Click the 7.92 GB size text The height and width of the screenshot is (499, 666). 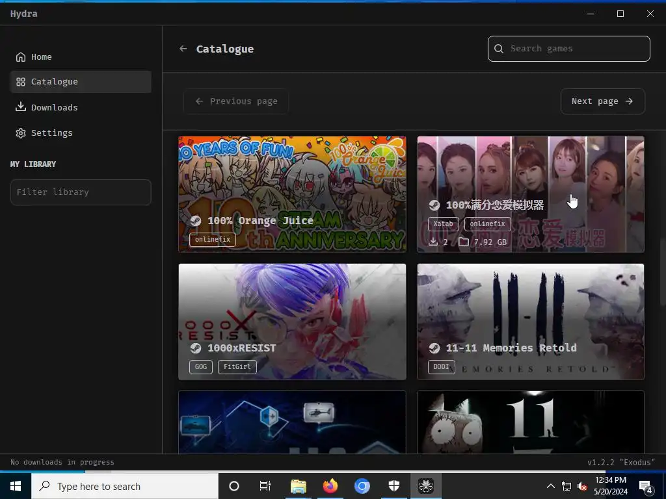[x=490, y=242]
